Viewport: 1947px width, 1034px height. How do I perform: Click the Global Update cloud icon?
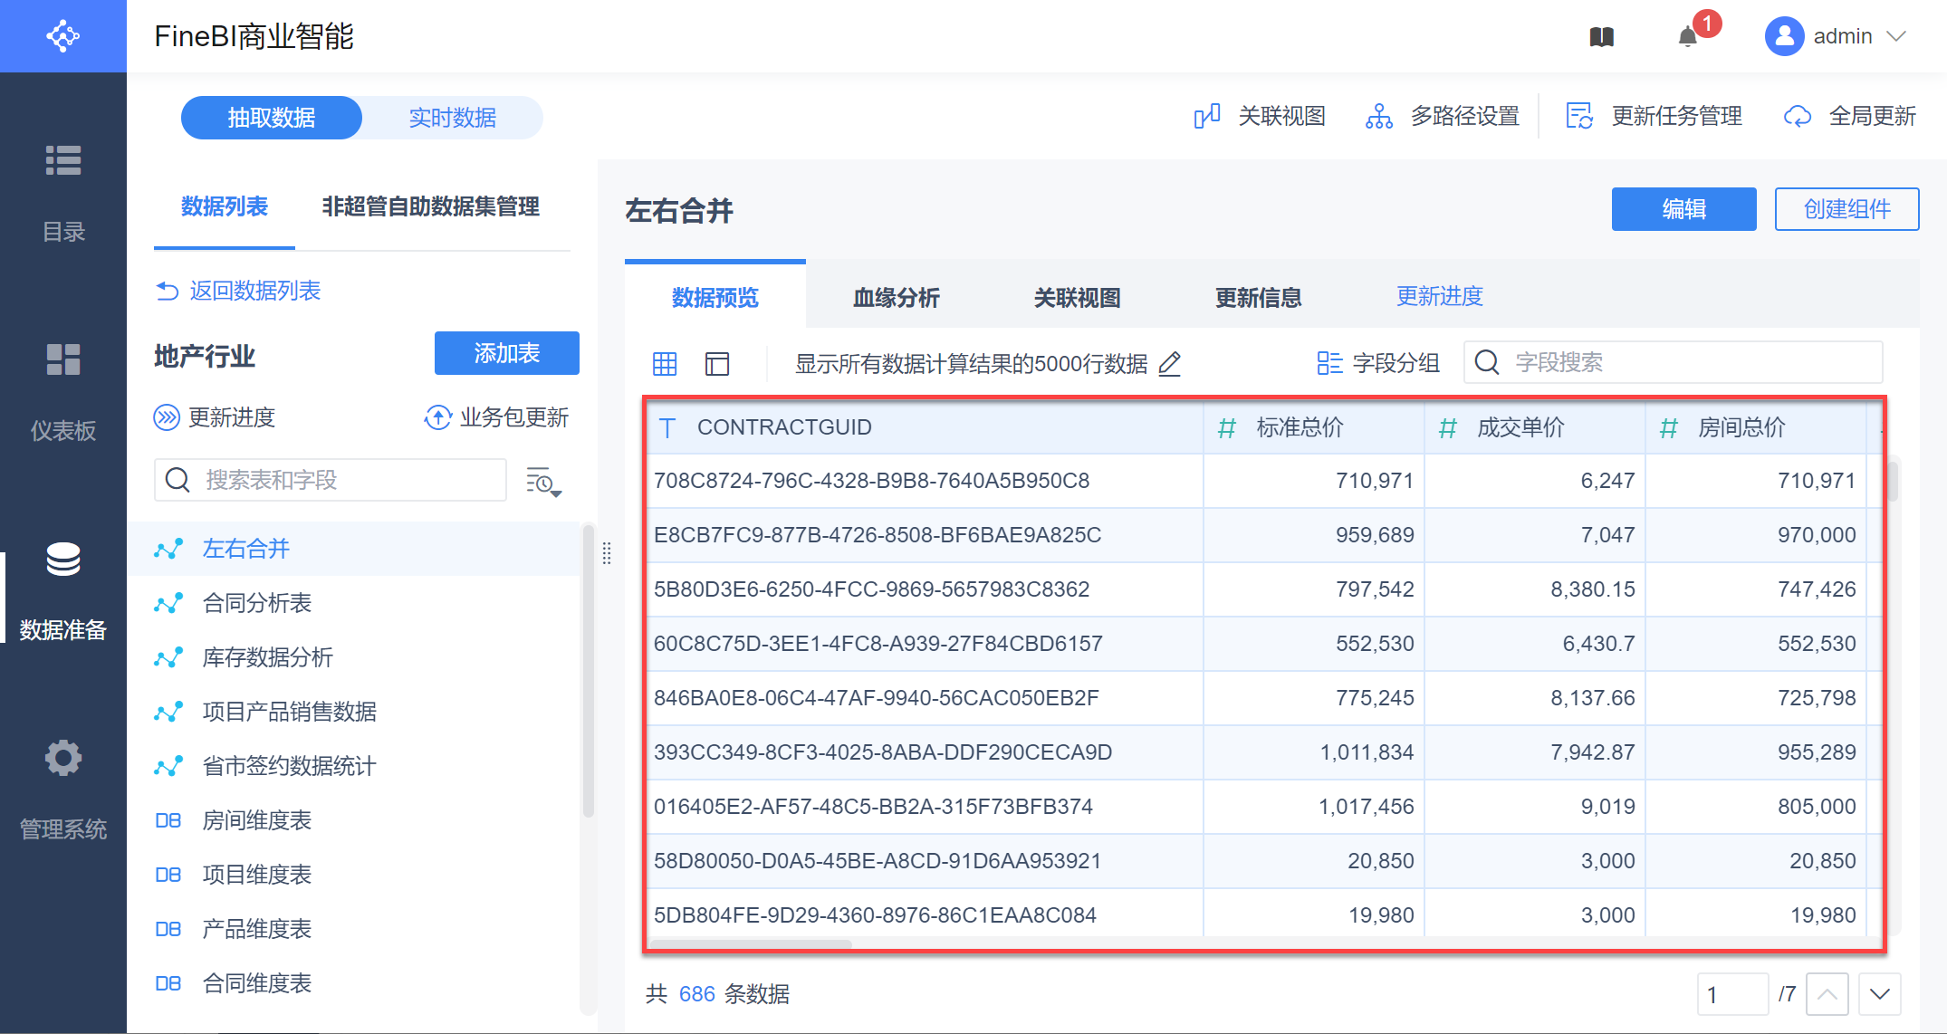[1798, 117]
